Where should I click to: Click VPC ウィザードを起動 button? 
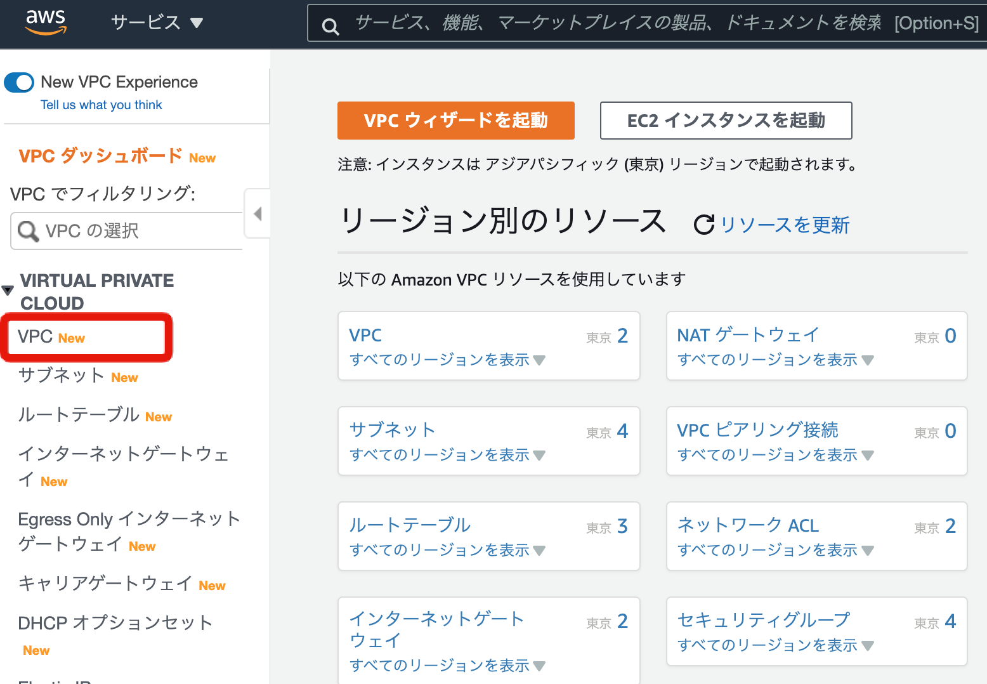click(456, 121)
